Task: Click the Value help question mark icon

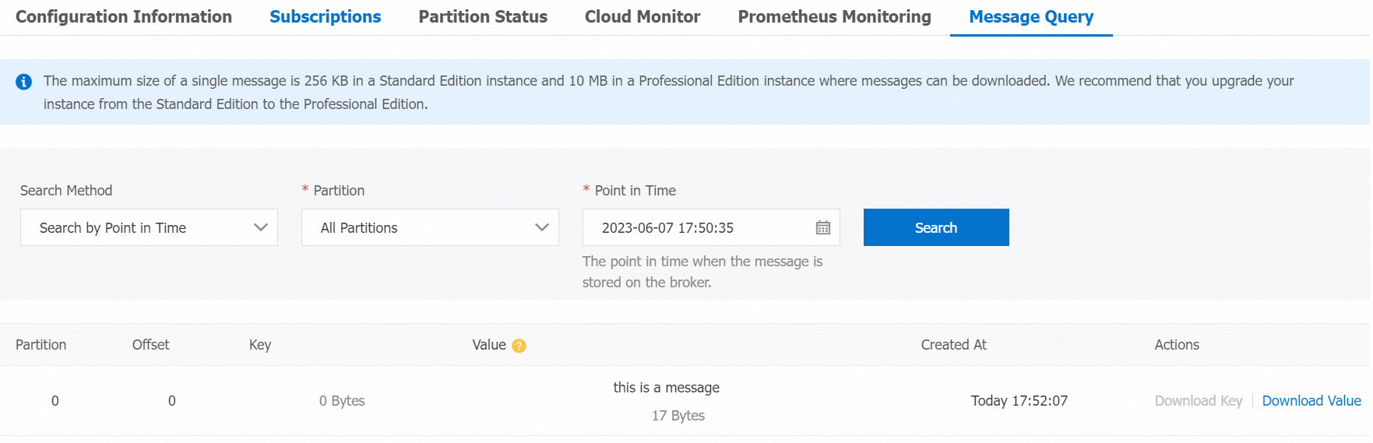Action: pyautogui.click(x=519, y=346)
